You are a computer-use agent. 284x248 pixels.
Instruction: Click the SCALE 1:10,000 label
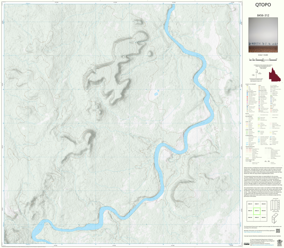(x=263, y=55)
